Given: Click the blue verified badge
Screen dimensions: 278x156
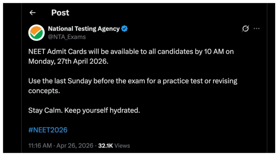Looking at the screenshot, I should pos(124,29).
